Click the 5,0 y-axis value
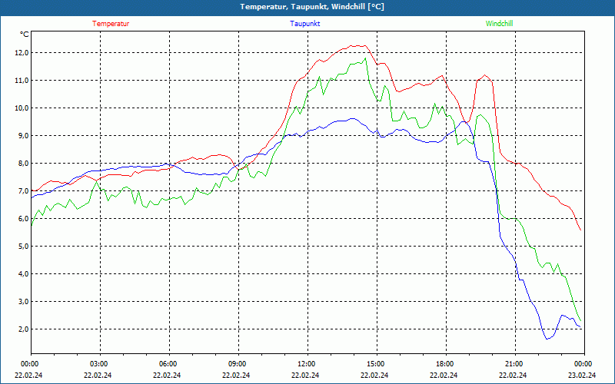 24,246
